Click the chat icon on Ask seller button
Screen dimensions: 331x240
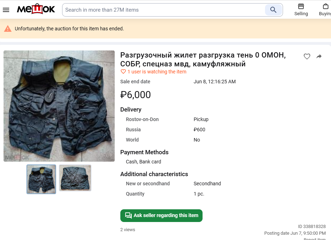[128, 215]
